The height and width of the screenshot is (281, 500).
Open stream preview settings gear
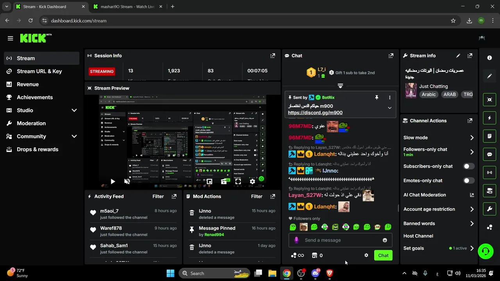[x=252, y=181]
